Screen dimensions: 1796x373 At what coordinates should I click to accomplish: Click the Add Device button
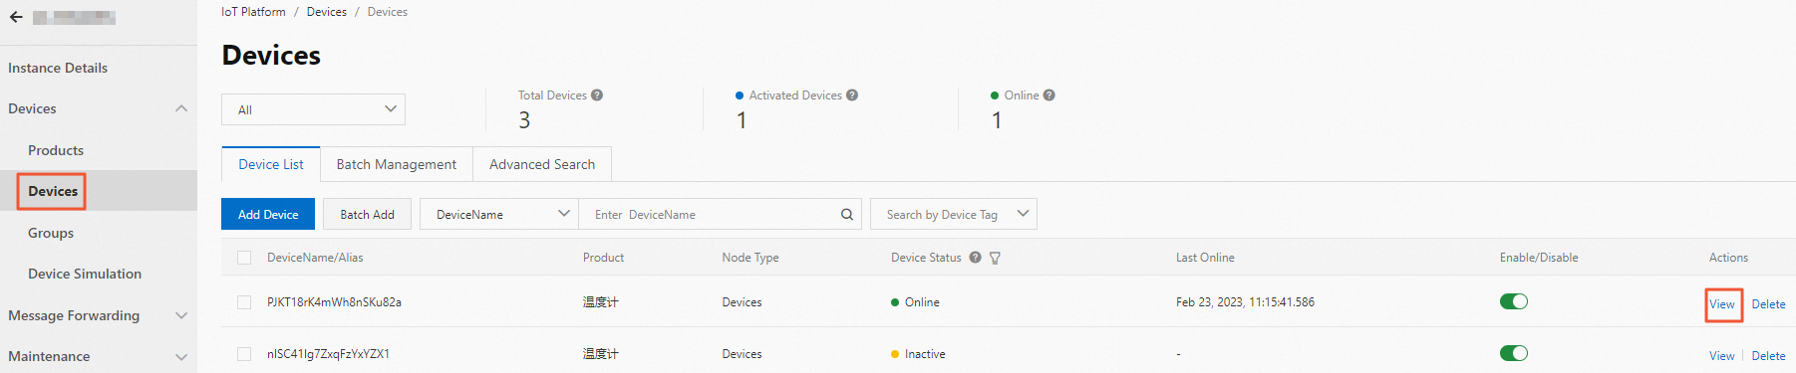click(x=268, y=214)
